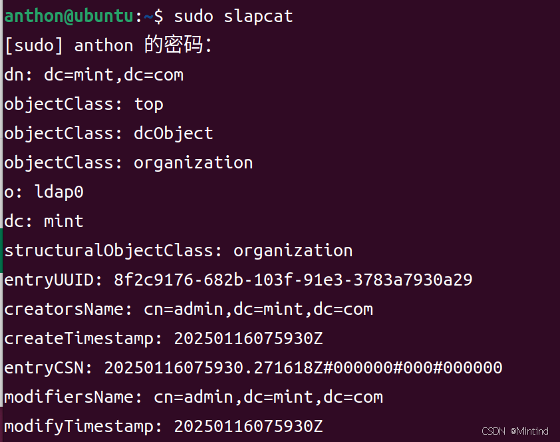Viewport: 560px width, 442px height.
Task: Click the creatorsName line
Action: click(189, 310)
